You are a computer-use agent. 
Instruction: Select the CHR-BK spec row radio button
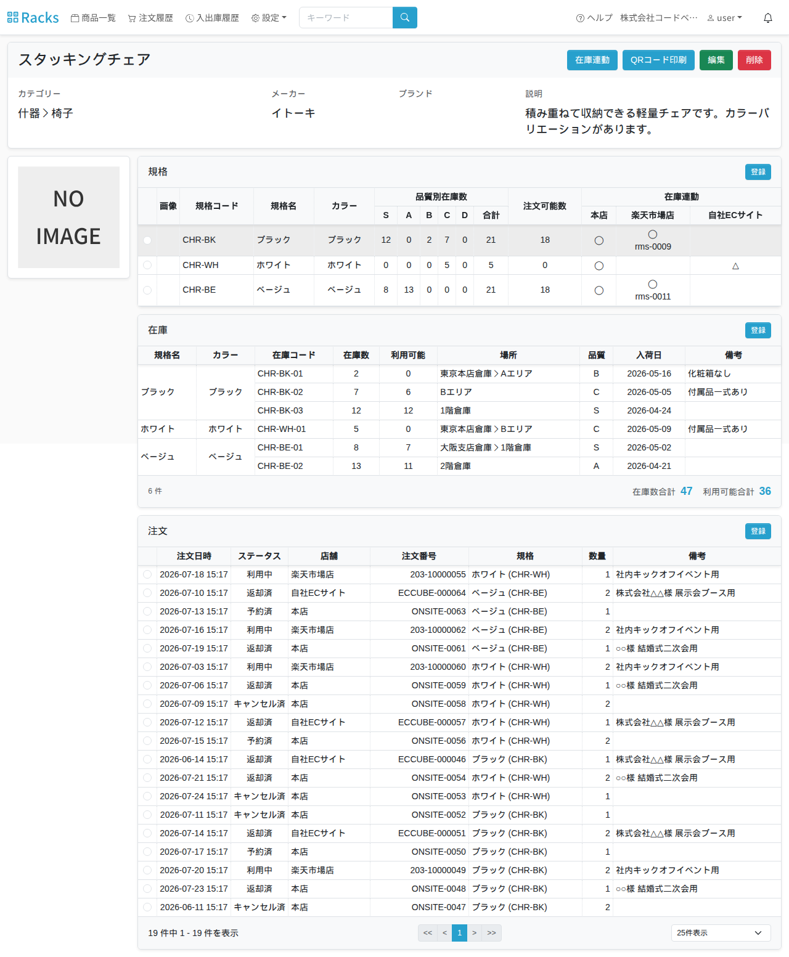pos(147,240)
